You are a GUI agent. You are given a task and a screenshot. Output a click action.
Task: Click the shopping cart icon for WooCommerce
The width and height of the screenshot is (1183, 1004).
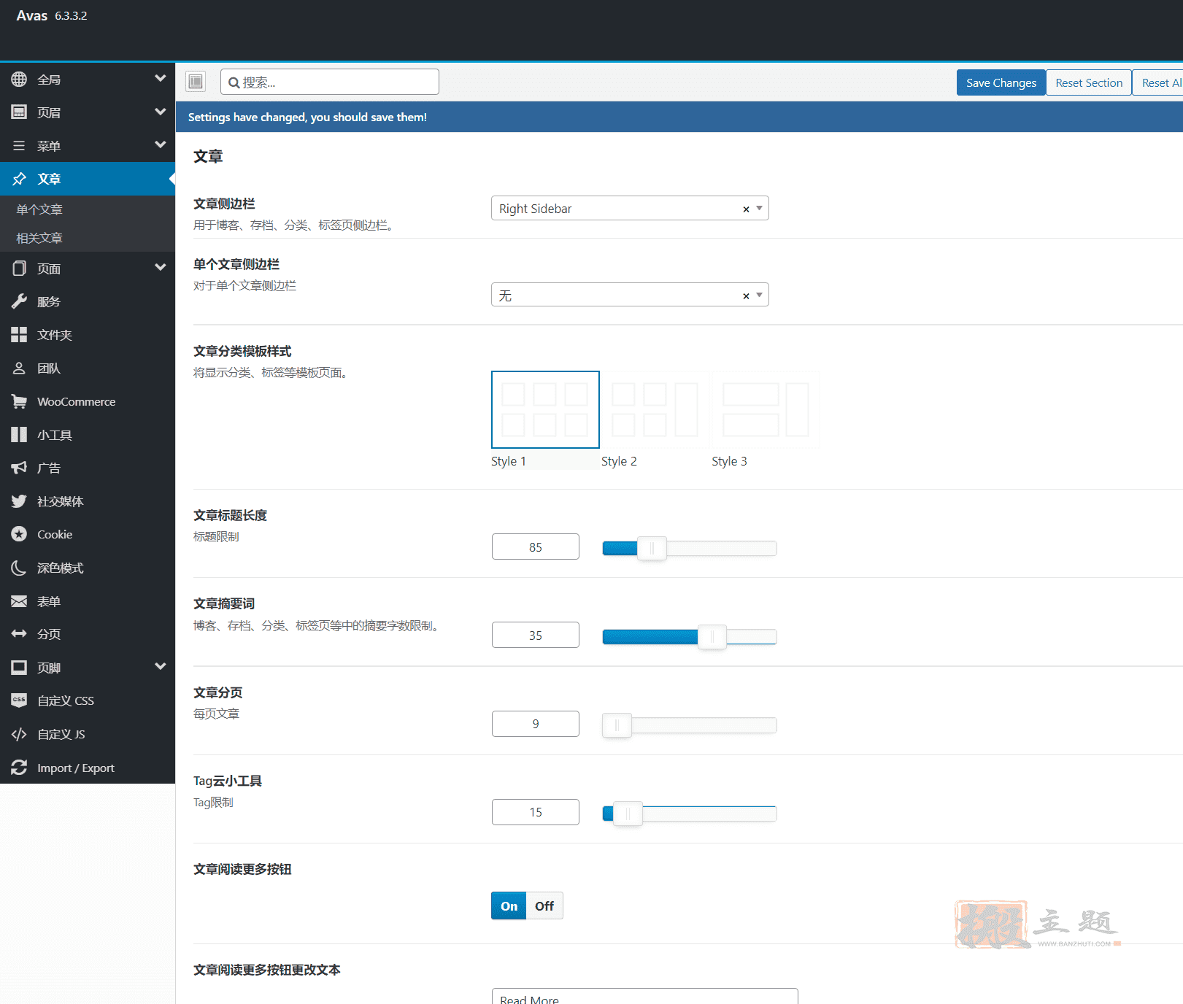pyautogui.click(x=19, y=401)
